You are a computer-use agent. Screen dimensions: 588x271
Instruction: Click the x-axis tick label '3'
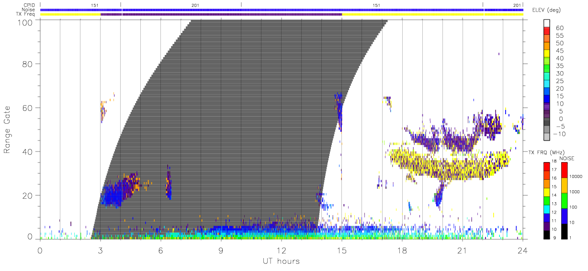click(x=100, y=249)
